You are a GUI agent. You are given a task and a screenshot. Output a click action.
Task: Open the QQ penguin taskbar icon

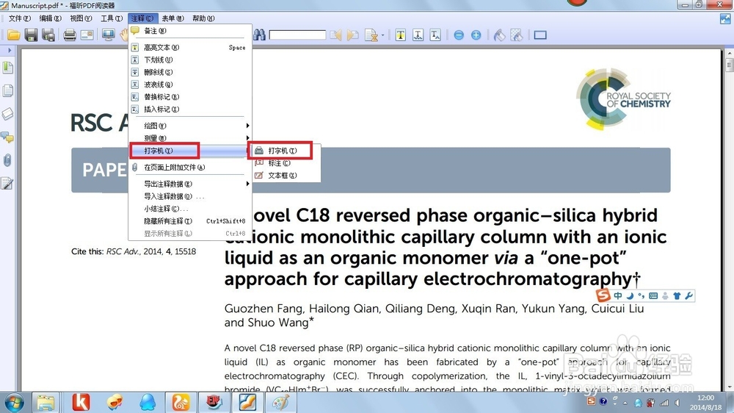click(148, 402)
